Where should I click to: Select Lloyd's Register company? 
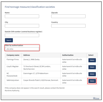point(92,67)
